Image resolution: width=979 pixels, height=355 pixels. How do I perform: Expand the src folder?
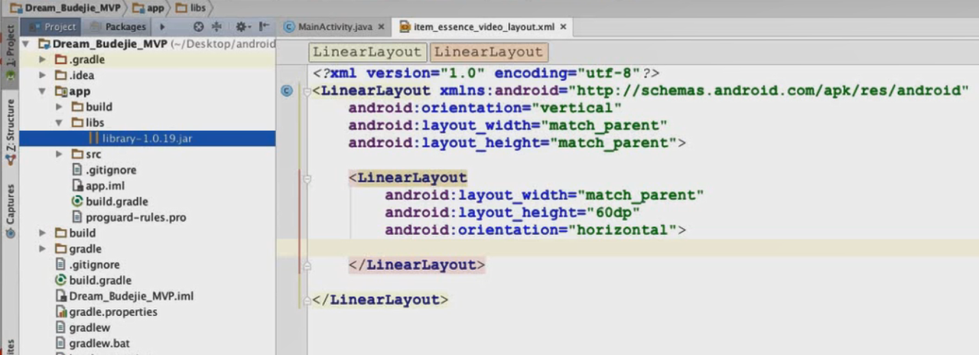coord(59,155)
